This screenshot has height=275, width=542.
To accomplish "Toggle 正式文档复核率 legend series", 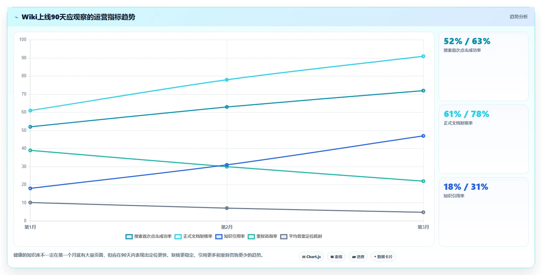I will point(193,236).
